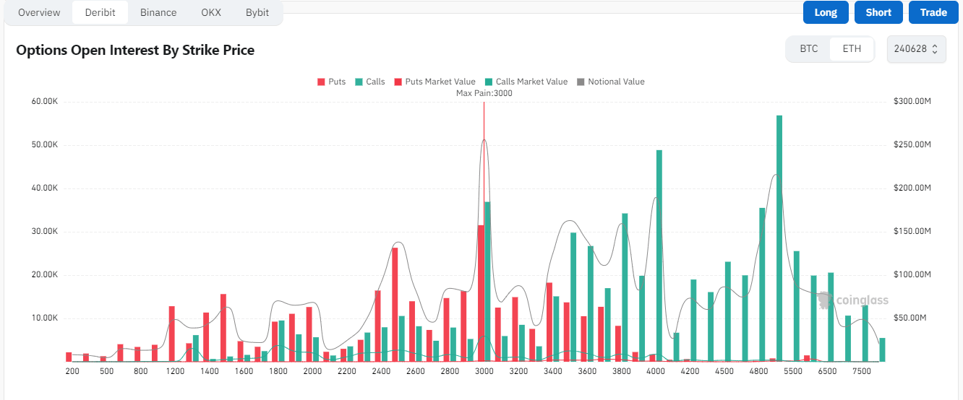
Task: Click the Max Pain:3000 marker label
Action: (484, 93)
